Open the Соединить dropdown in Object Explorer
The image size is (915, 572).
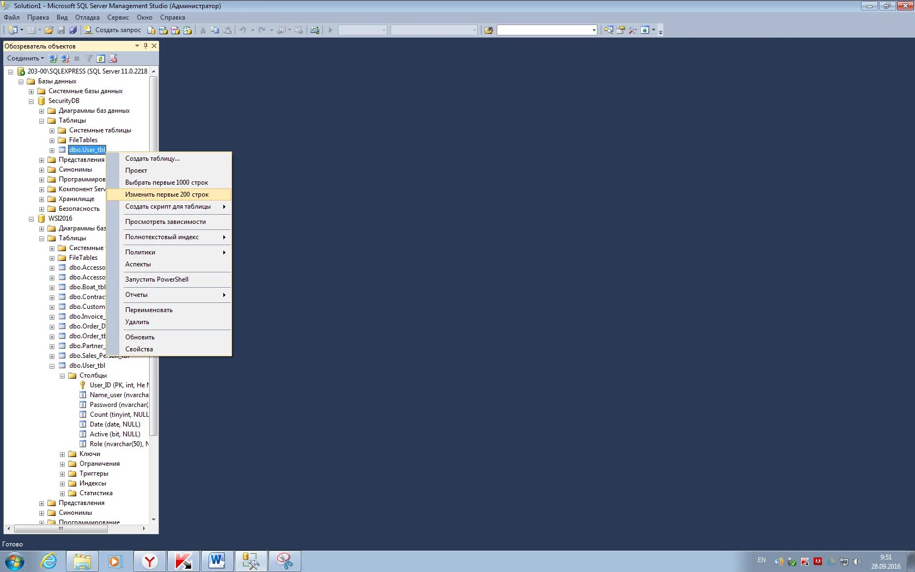tap(25, 58)
